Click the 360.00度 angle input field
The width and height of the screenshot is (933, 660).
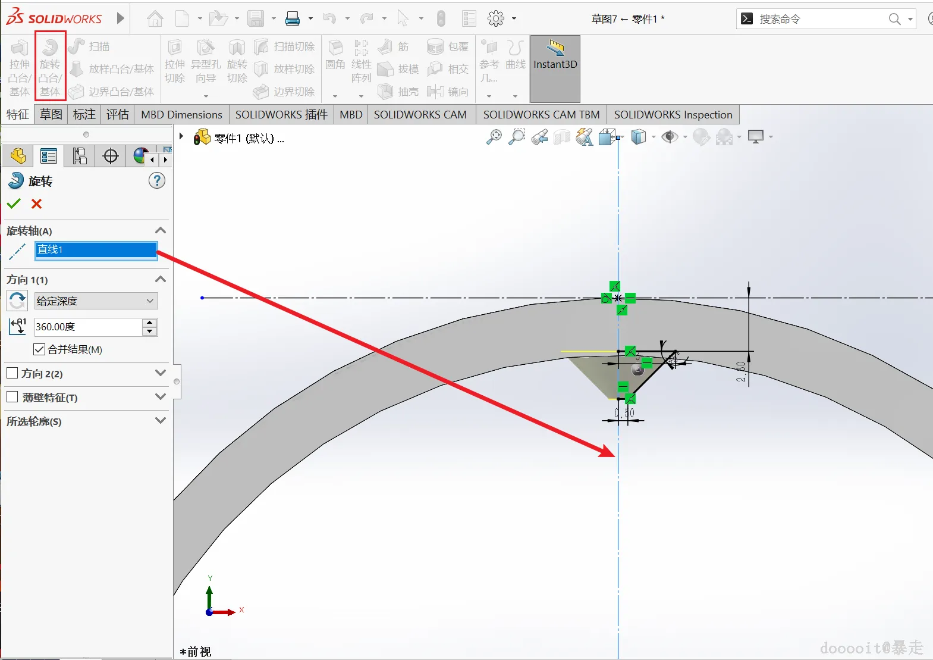(x=87, y=327)
